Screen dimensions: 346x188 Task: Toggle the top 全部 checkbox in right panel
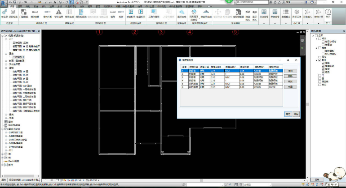316,35
